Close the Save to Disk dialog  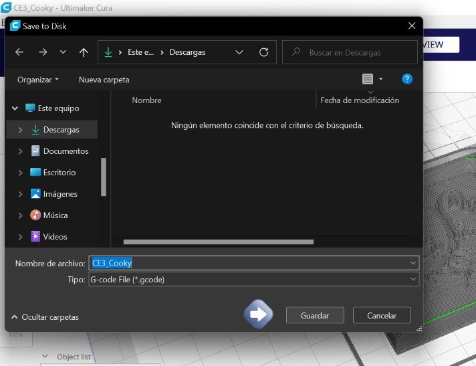[x=412, y=26]
